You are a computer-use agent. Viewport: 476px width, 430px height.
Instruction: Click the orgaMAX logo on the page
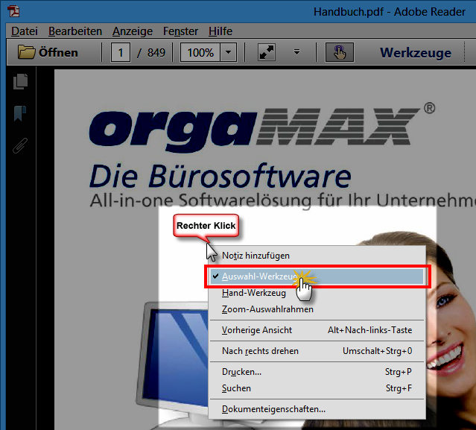[261, 127]
